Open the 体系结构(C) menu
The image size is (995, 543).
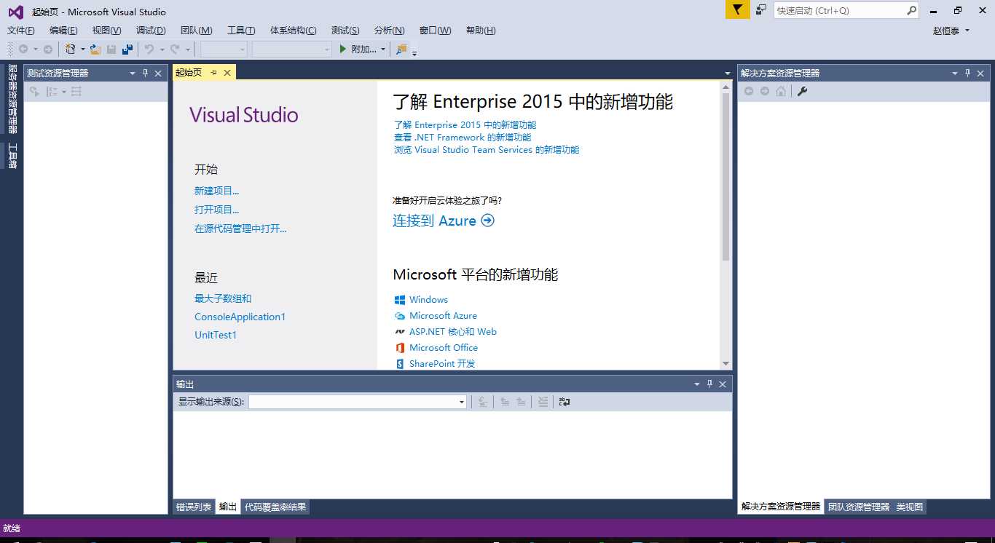(293, 31)
